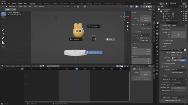Viewport: 188px width, 105px height.
Task: Toggle the Light visibility eye icon
Action: click(183, 18)
